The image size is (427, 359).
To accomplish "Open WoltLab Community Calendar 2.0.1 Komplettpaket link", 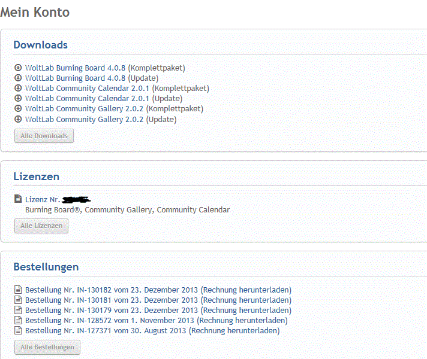I will [x=117, y=88].
